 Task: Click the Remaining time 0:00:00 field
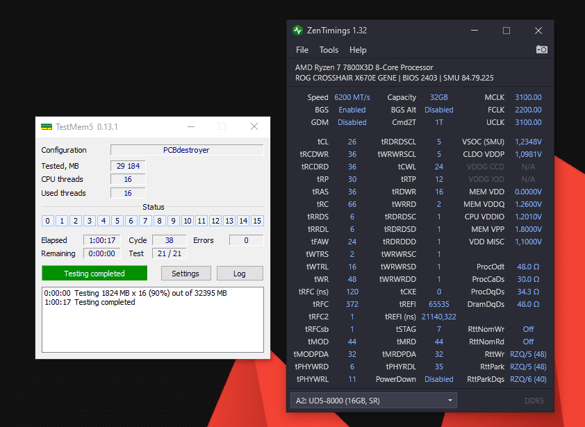[x=102, y=253]
